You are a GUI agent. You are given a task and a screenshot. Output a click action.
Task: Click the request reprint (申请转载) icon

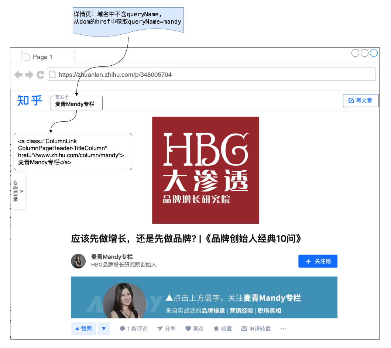point(244,329)
